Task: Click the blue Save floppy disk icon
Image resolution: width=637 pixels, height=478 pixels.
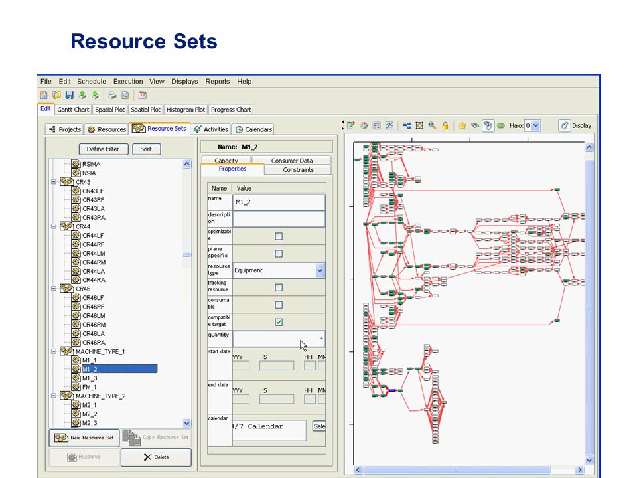Action: coord(70,95)
